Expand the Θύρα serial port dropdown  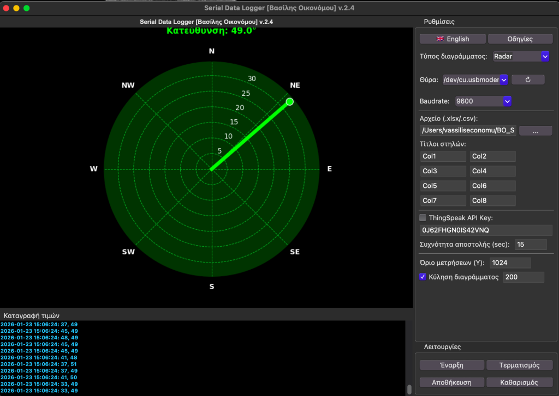pos(475,80)
